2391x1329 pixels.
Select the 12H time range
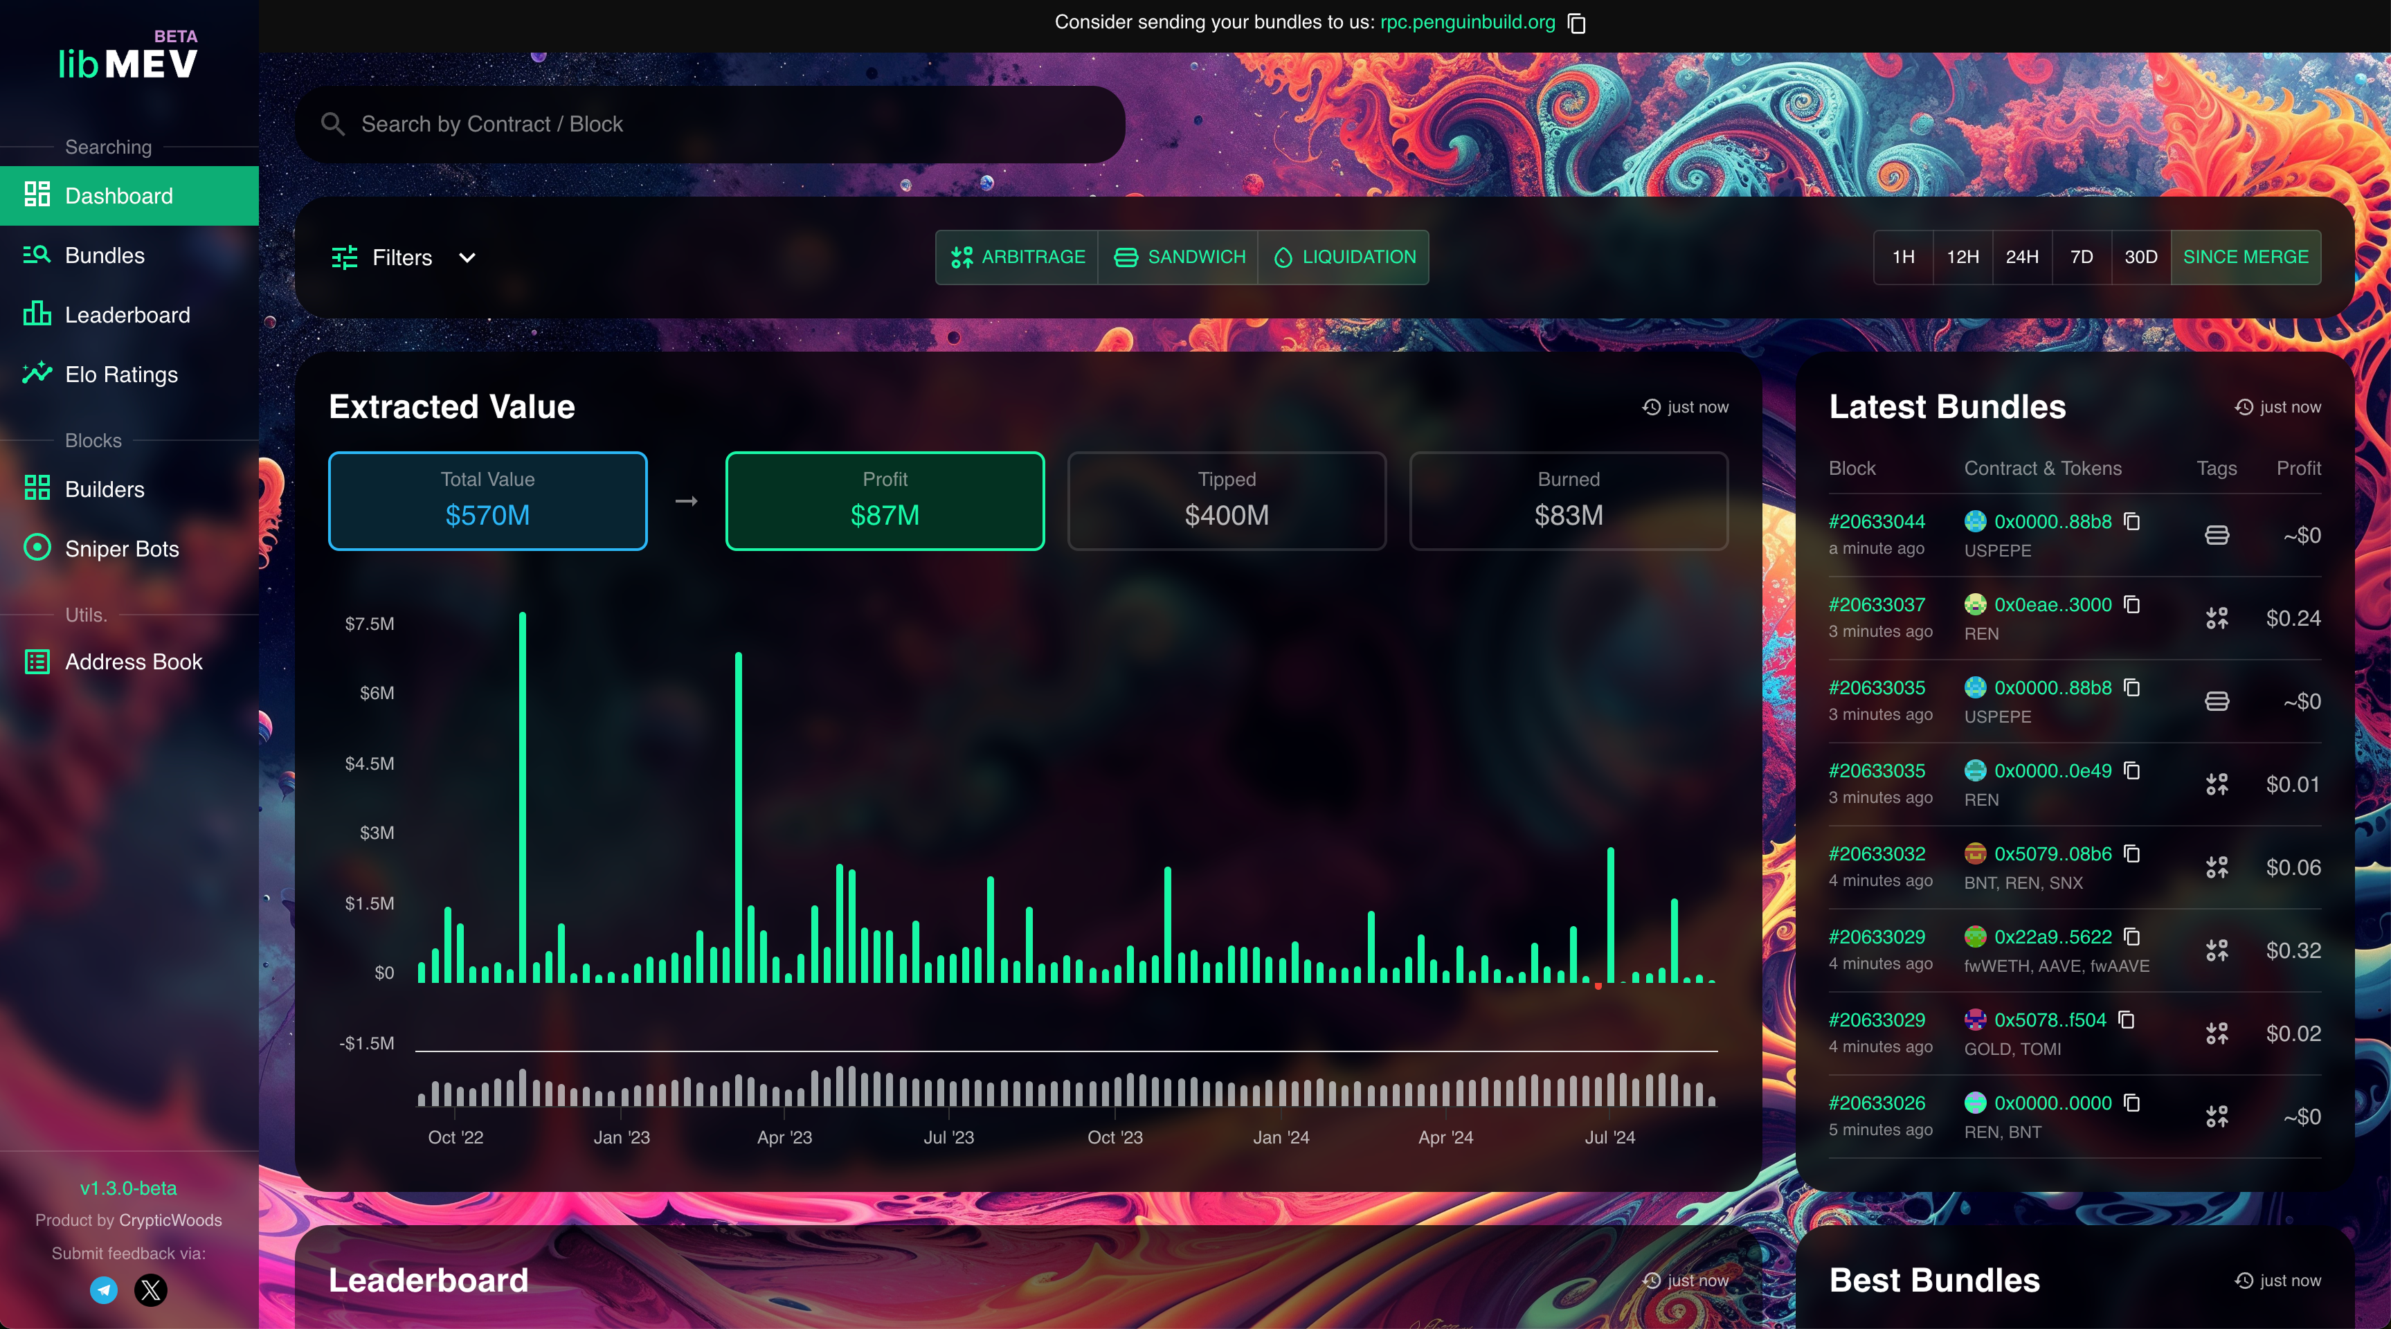coord(1963,257)
